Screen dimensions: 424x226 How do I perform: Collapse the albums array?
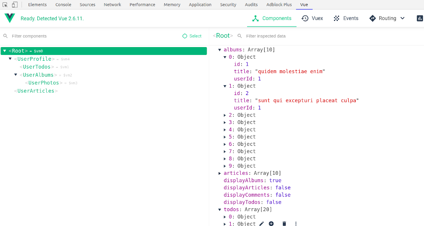pyautogui.click(x=220, y=50)
